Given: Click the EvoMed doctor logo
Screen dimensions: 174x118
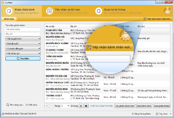Looking at the screenshot, I should point(168,11).
